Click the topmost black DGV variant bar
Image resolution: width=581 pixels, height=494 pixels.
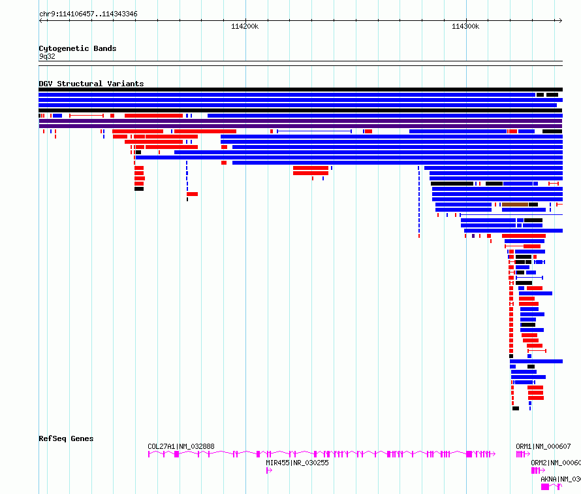[x=300, y=90]
